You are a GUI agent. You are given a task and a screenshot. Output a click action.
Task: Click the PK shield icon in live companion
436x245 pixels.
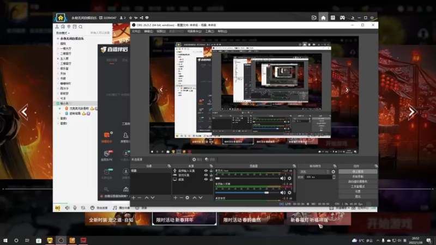(x=107, y=154)
